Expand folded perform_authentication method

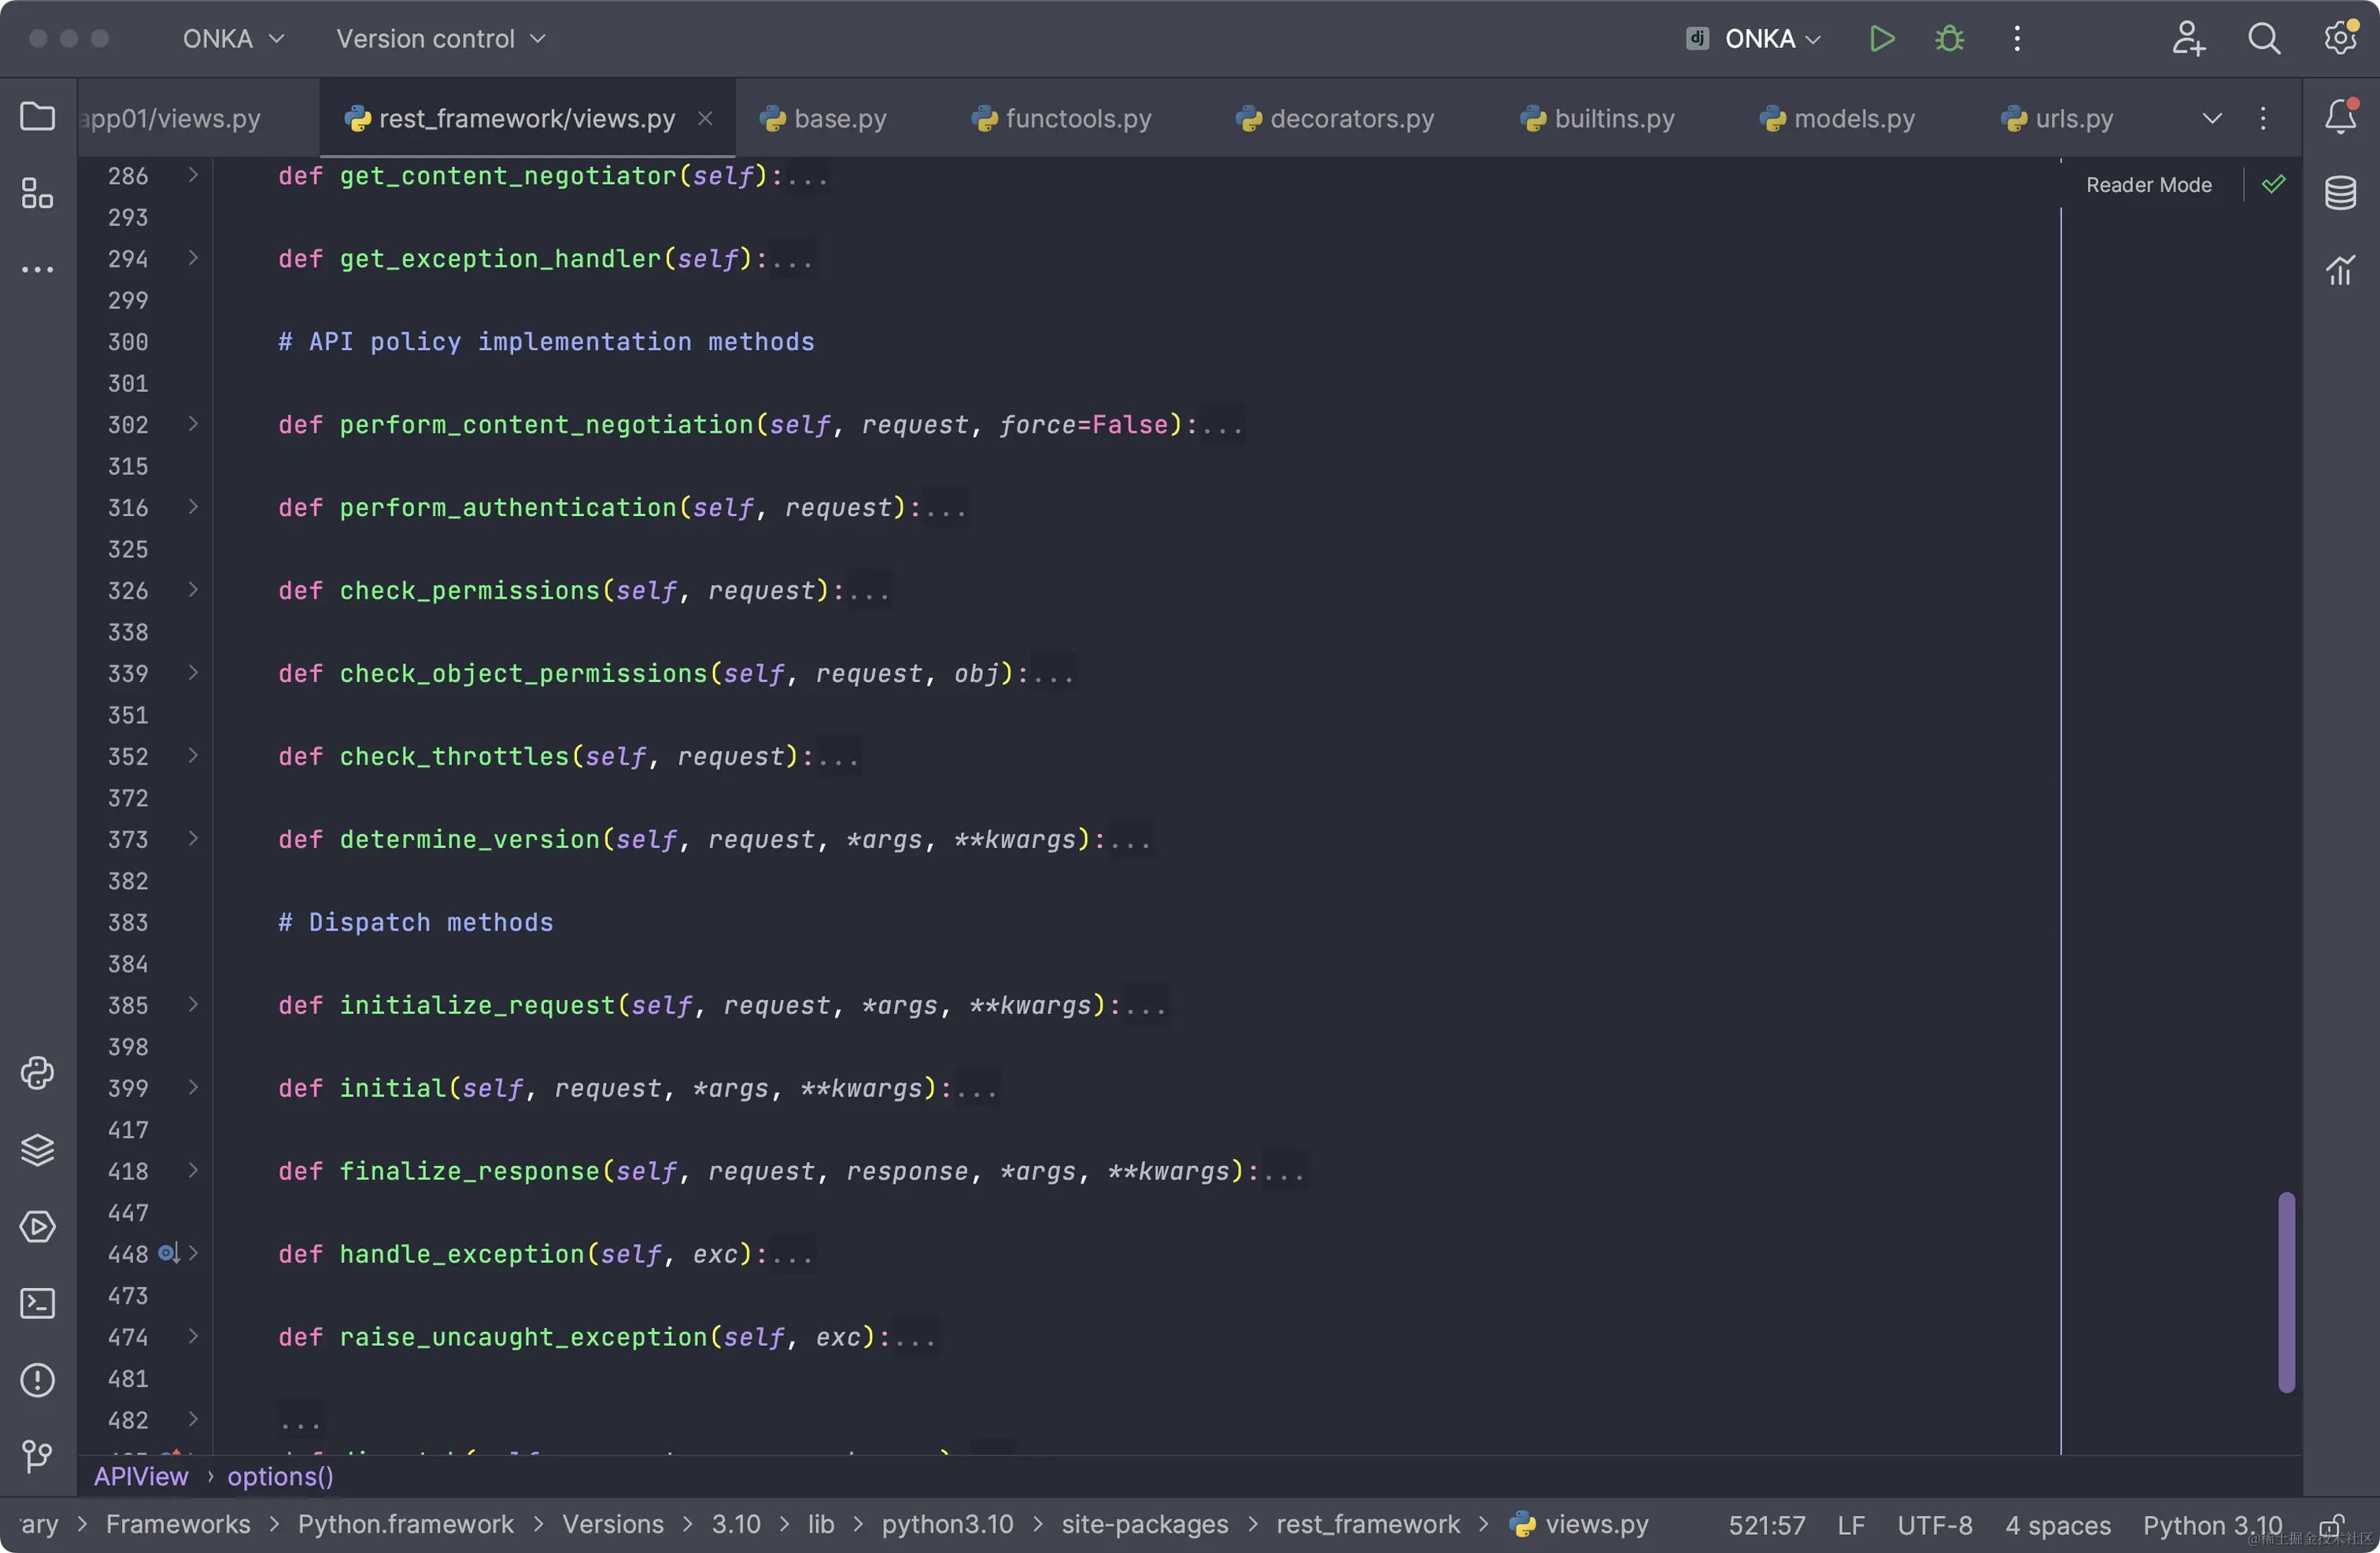pos(193,507)
